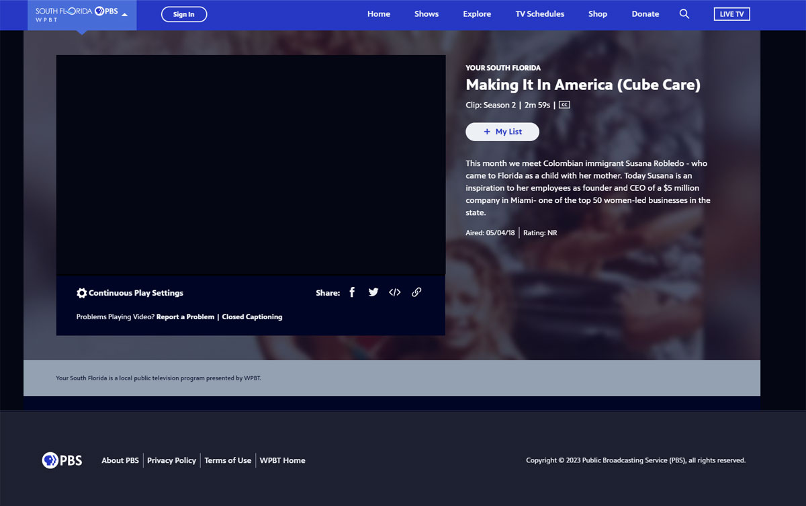Open the Shows menu

pyautogui.click(x=427, y=14)
